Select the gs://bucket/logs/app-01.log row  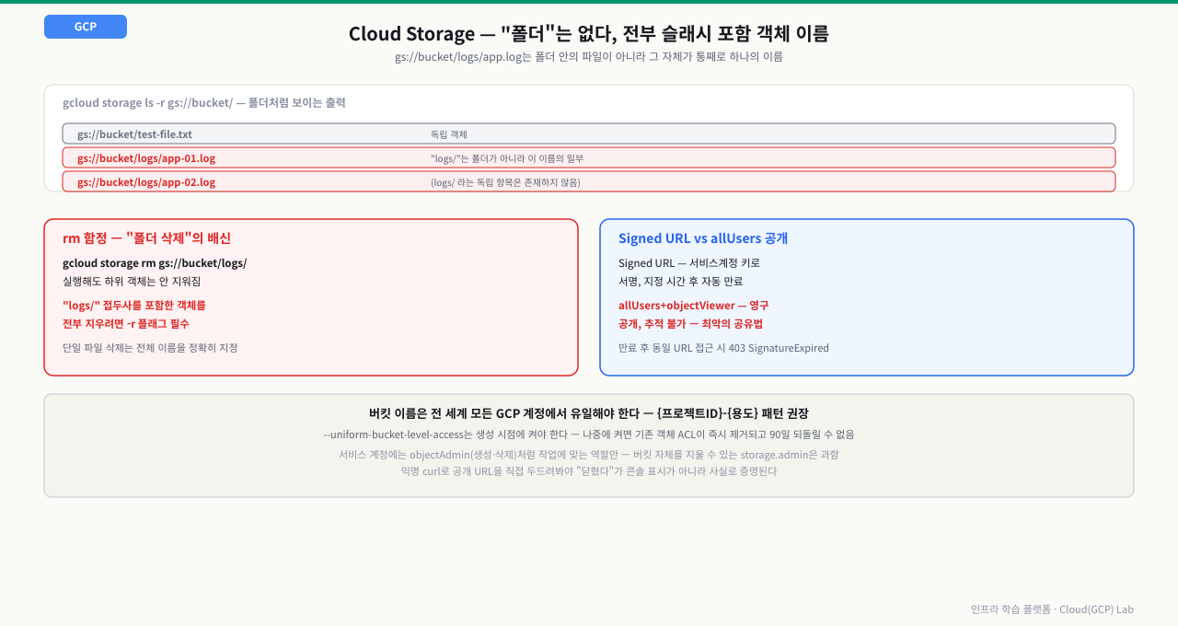pyautogui.click(x=589, y=158)
